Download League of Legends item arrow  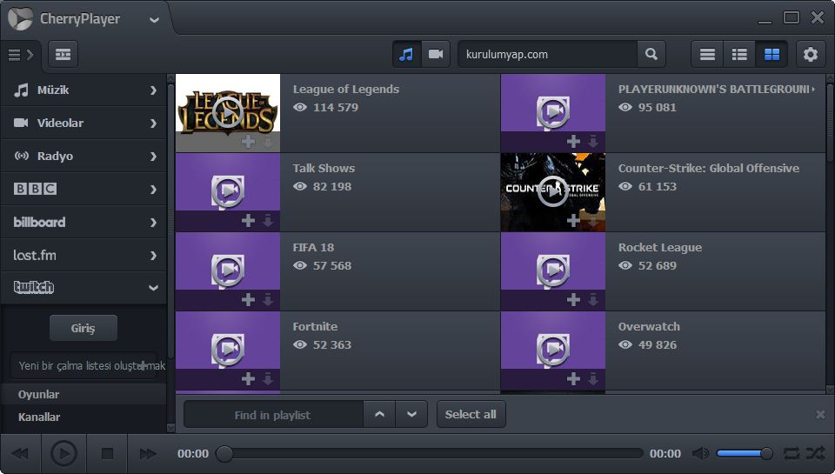click(x=268, y=141)
